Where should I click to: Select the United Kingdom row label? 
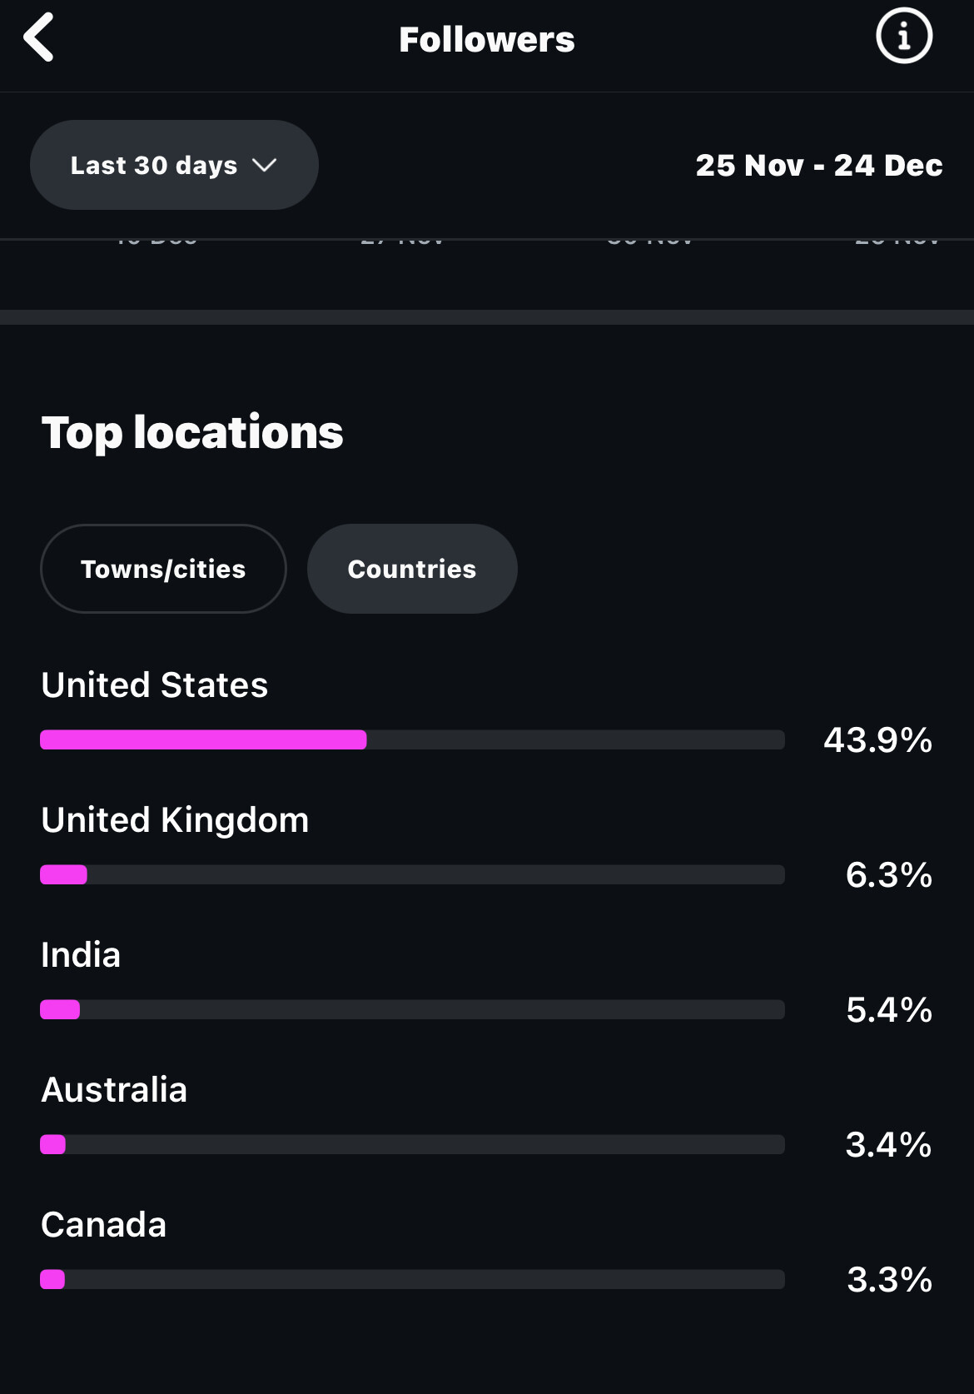point(175,819)
